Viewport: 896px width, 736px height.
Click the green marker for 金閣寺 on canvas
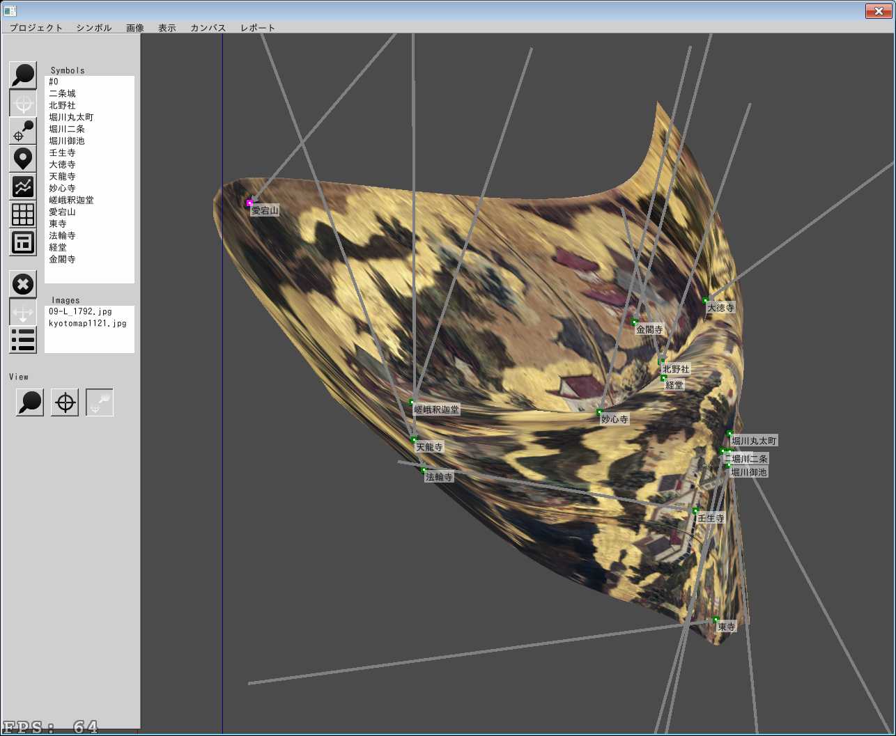coord(635,322)
